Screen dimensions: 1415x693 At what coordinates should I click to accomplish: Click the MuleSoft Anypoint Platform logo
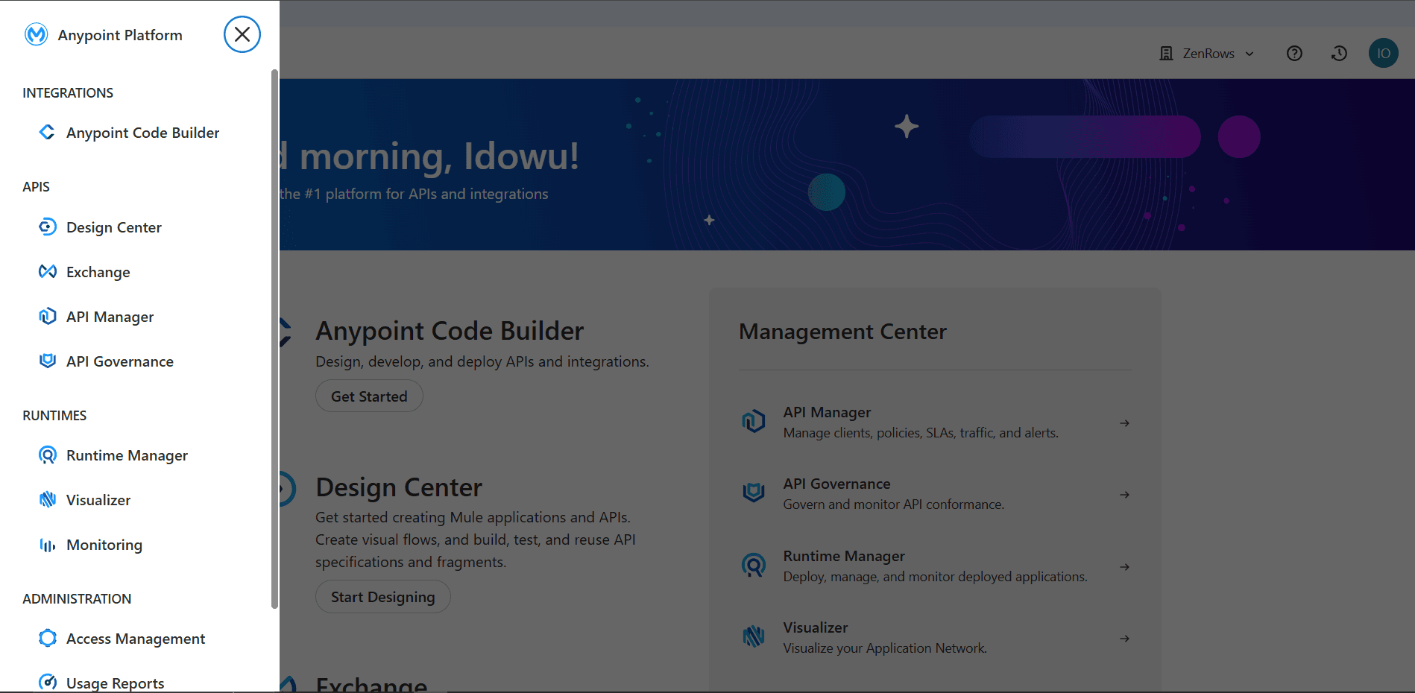click(x=36, y=34)
